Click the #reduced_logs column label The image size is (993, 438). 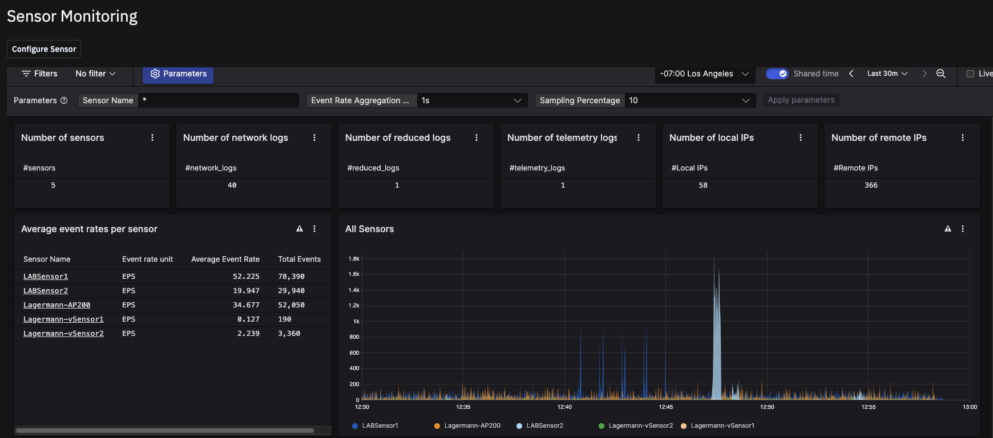click(x=373, y=168)
